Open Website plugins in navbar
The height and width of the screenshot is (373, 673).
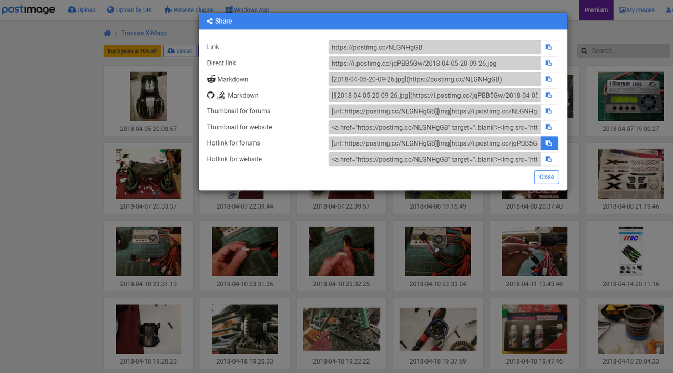coord(189,10)
